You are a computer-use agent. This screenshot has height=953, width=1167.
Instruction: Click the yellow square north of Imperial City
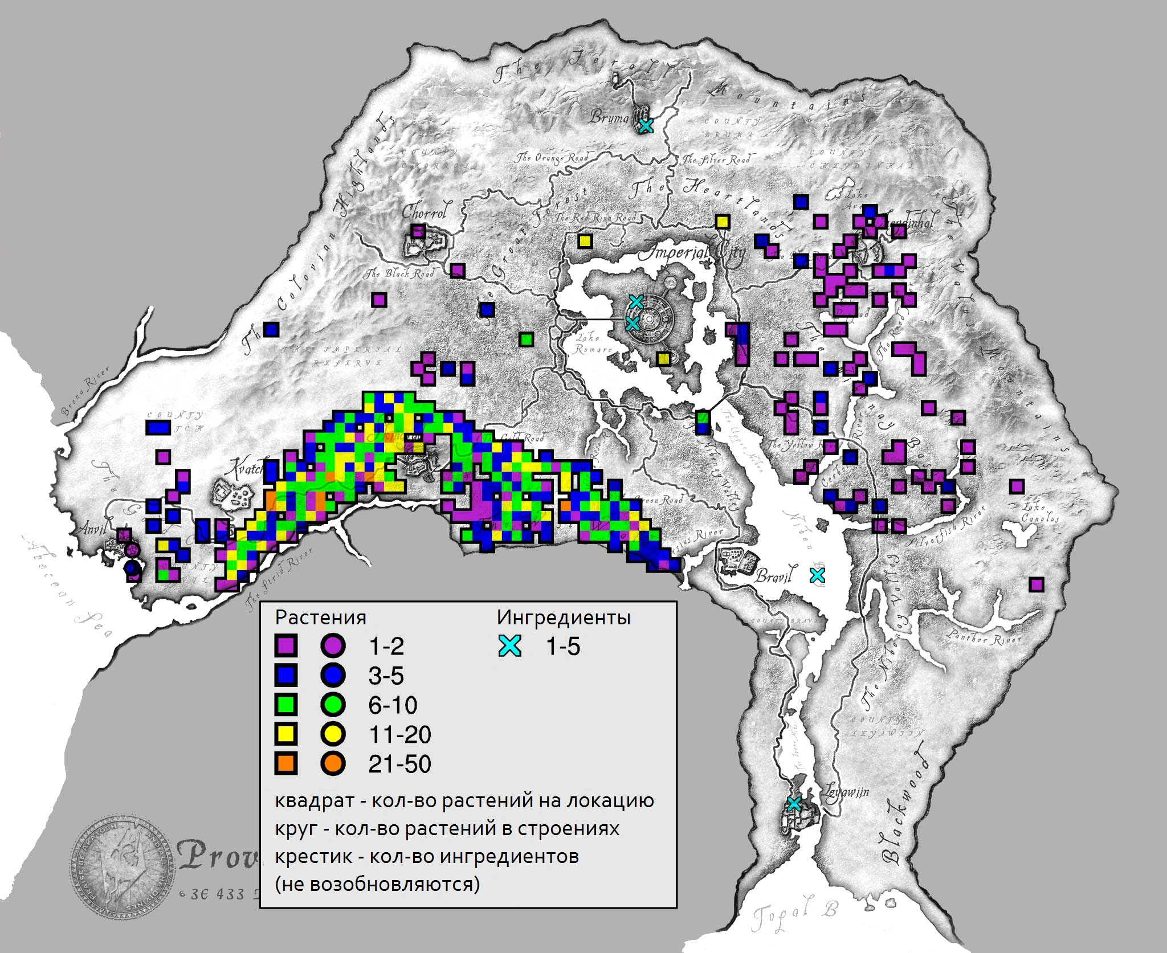(x=723, y=221)
